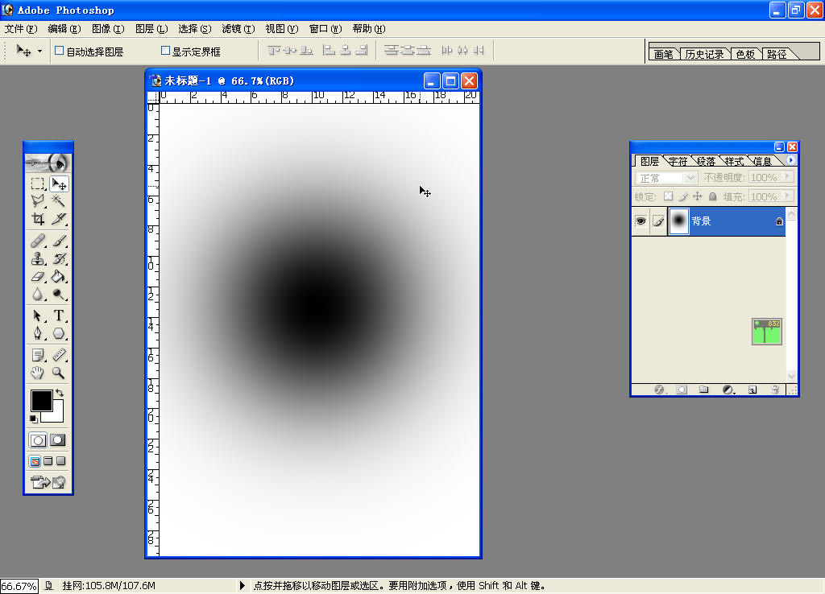825x594 pixels.
Task: Open the layer style menu
Action: [x=659, y=390]
